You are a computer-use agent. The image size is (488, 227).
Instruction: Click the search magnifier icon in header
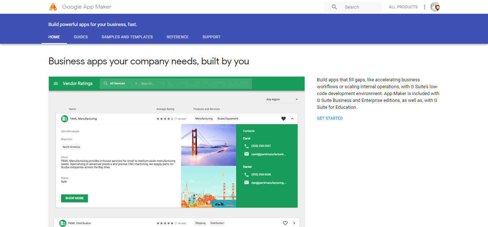pos(334,7)
